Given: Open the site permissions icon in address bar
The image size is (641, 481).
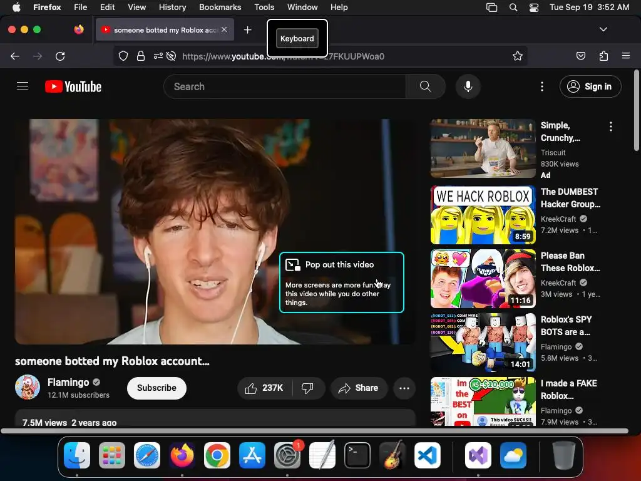Looking at the screenshot, I should pyautogui.click(x=158, y=56).
